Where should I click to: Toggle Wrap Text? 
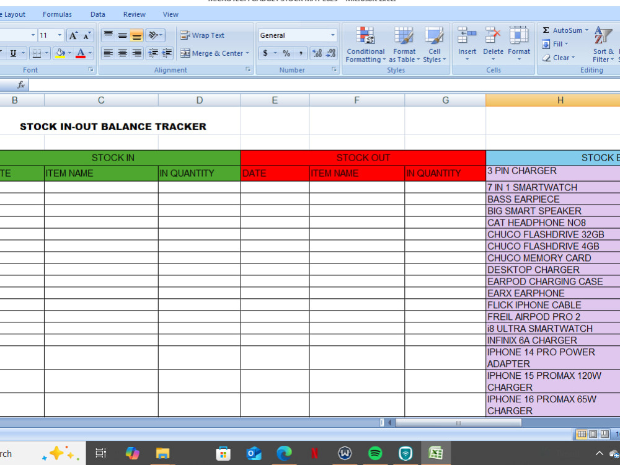pyautogui.click(x=202, y=35)
